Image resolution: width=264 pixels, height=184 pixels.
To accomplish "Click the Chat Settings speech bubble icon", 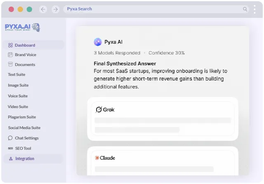I will tap(10, 138).
